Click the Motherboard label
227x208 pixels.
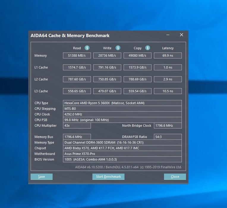[45, 154]
